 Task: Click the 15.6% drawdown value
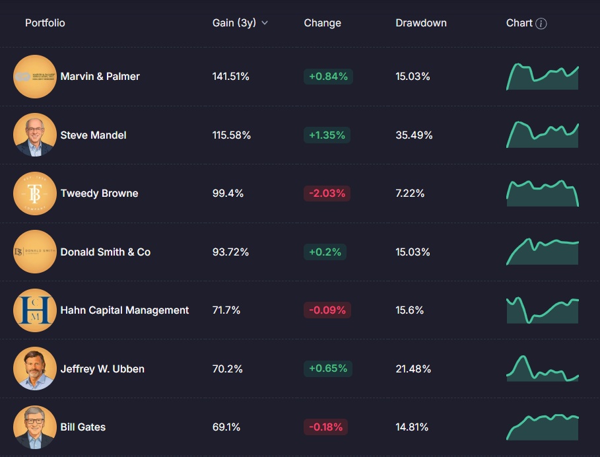pos(409,310)
